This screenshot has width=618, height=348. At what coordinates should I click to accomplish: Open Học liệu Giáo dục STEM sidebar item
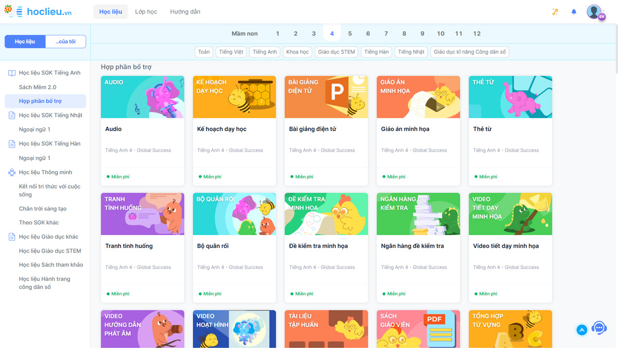pyautogui.click(x=50, y=251)
